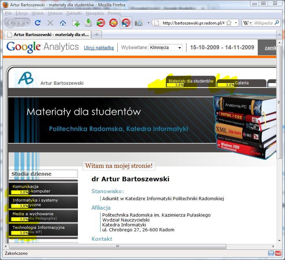285x260 pixels.
Task: Open the Historia menu
Action: (55, 13)
